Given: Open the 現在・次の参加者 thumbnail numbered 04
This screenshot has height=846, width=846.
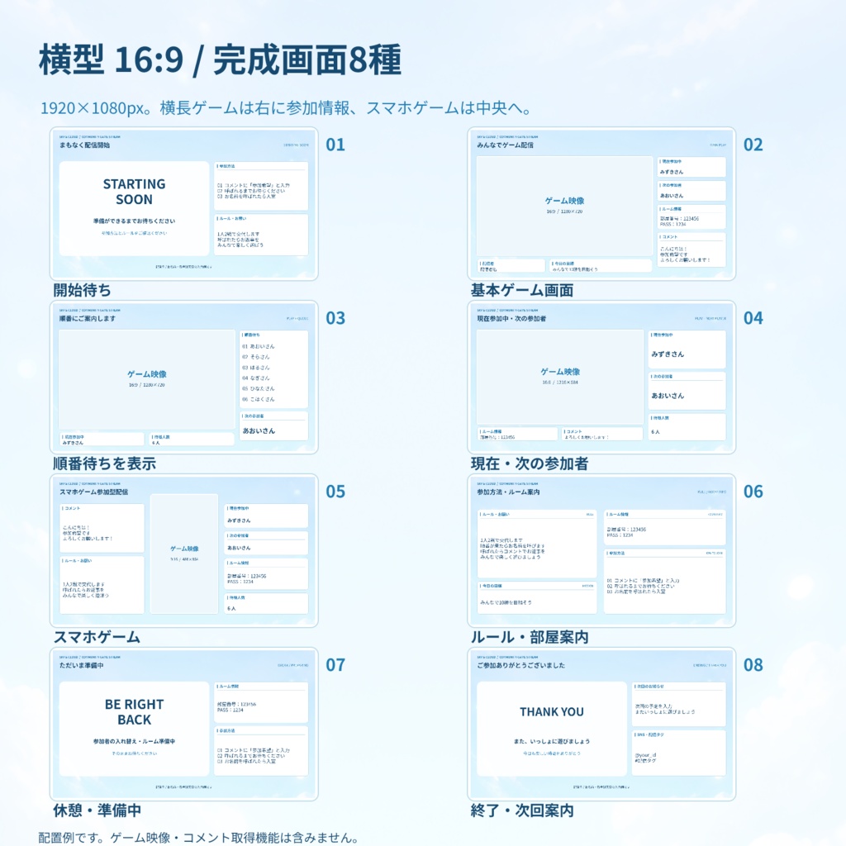Looking at the screenshot, I should tap(601, 377).
